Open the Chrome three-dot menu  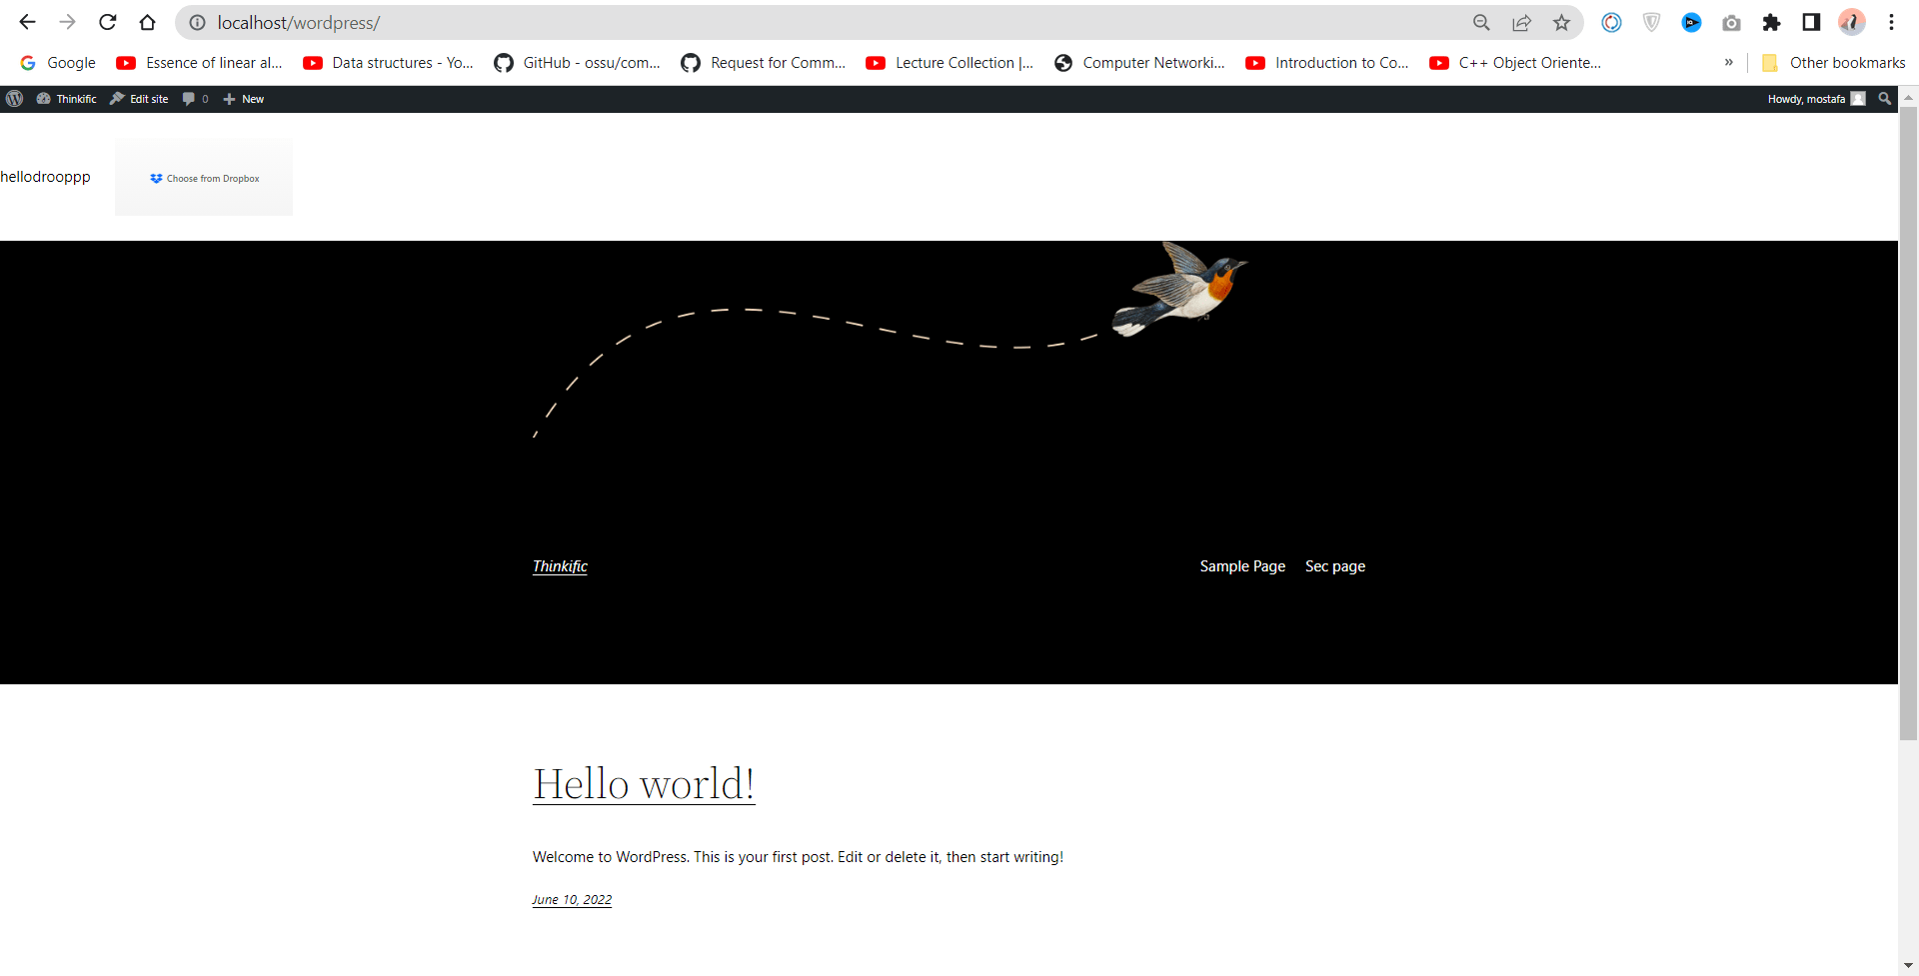click(x=1891, y=22)
